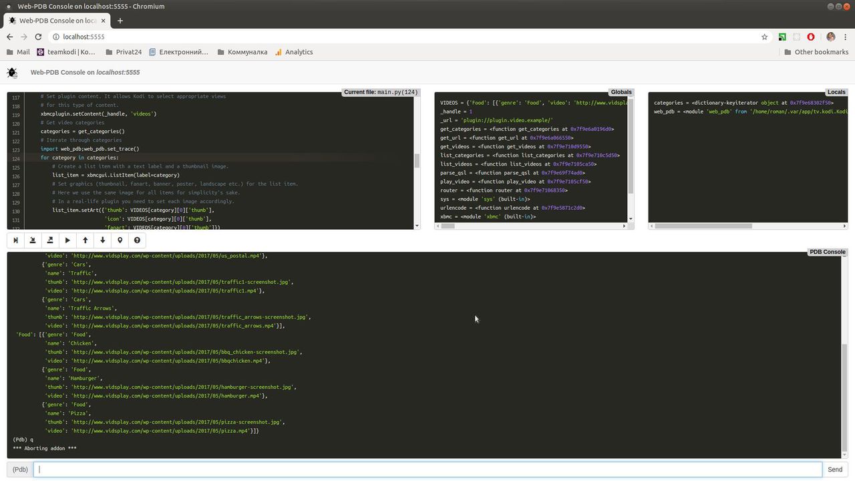
Task: Focus the Pdb command input field
Action: tap(427, 470)
